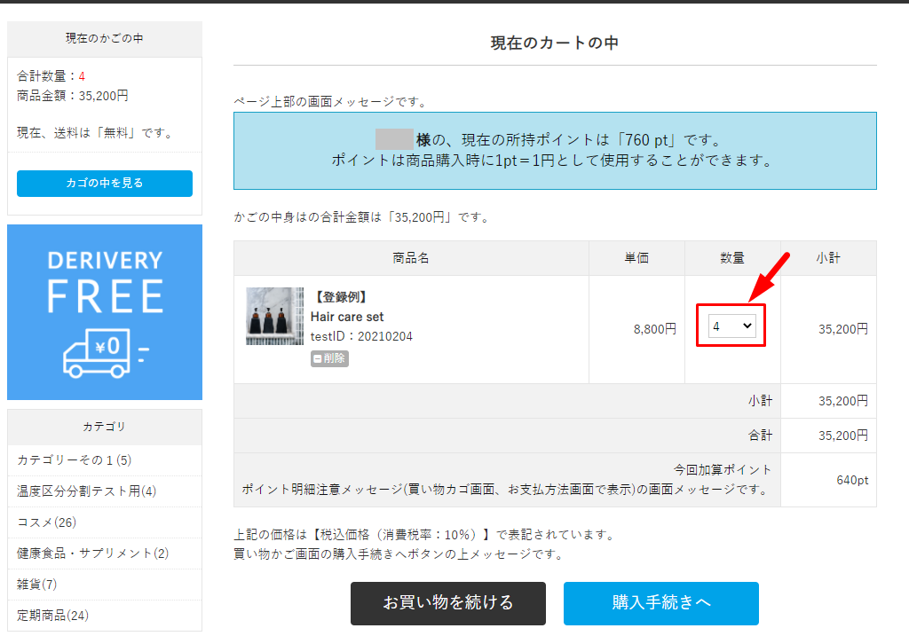Click the 数量 column header
909x636 pixels.
pos(732,258)
